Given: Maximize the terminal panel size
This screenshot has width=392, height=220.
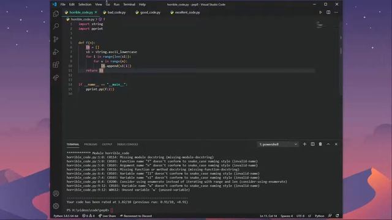Looking at the screenshot, I should [x=328, y=144].
